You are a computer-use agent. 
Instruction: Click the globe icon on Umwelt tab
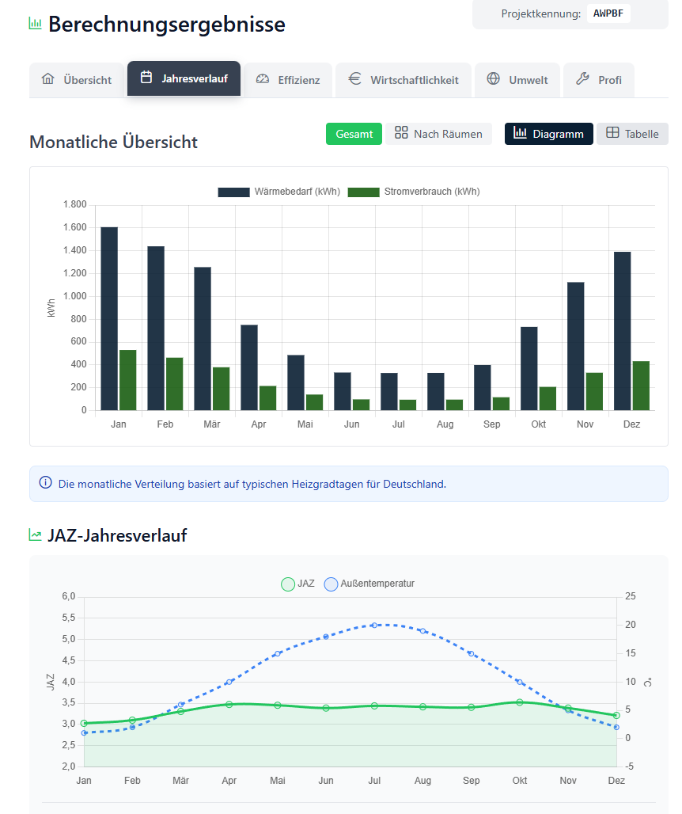pyautogui.click(x=494, y=79)
